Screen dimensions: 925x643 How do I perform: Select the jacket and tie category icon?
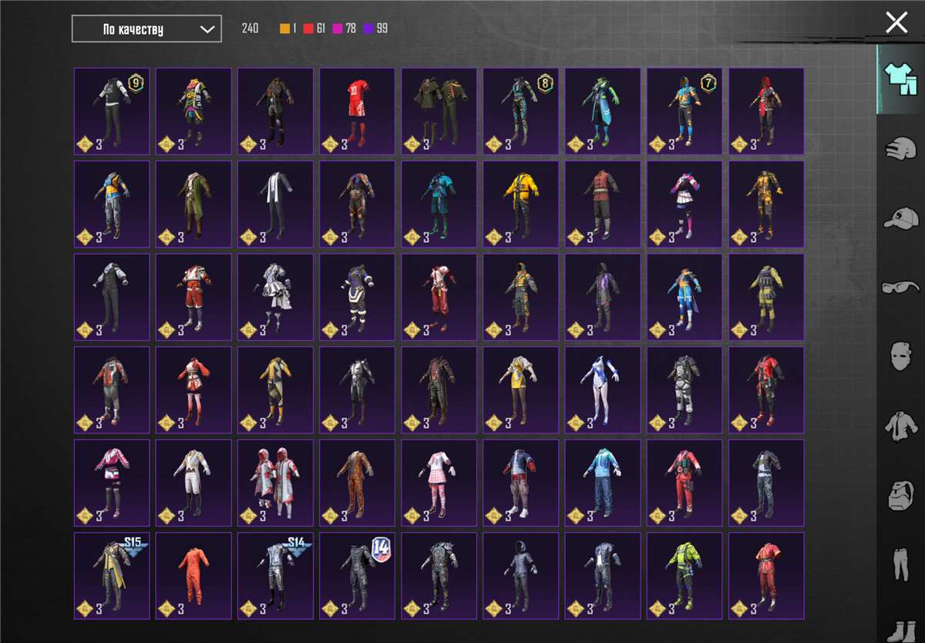[900, 426]
